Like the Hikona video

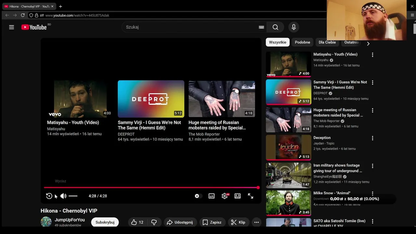click(137, 222)
